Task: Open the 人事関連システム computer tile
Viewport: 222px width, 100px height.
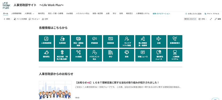Action: (x=175, y=55)
